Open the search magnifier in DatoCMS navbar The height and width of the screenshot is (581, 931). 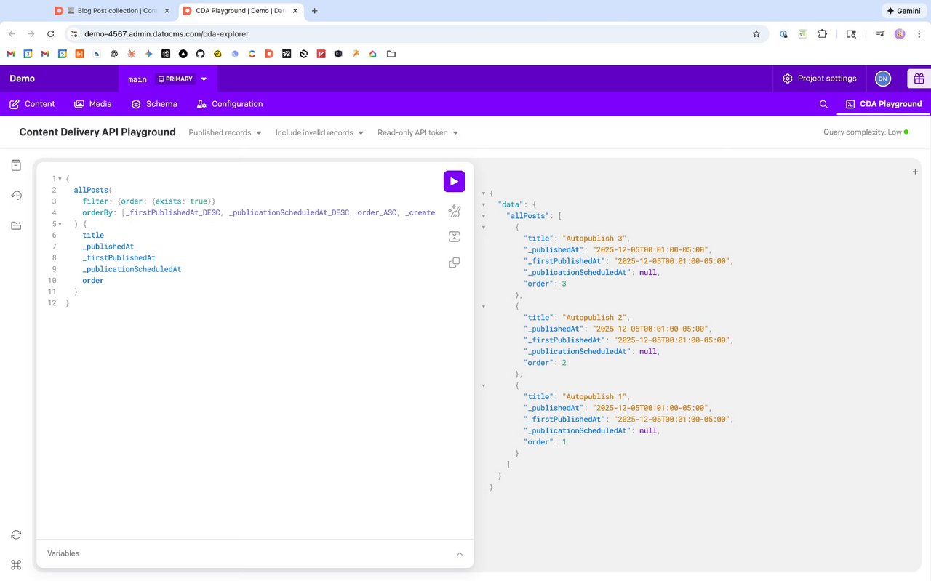823,104
